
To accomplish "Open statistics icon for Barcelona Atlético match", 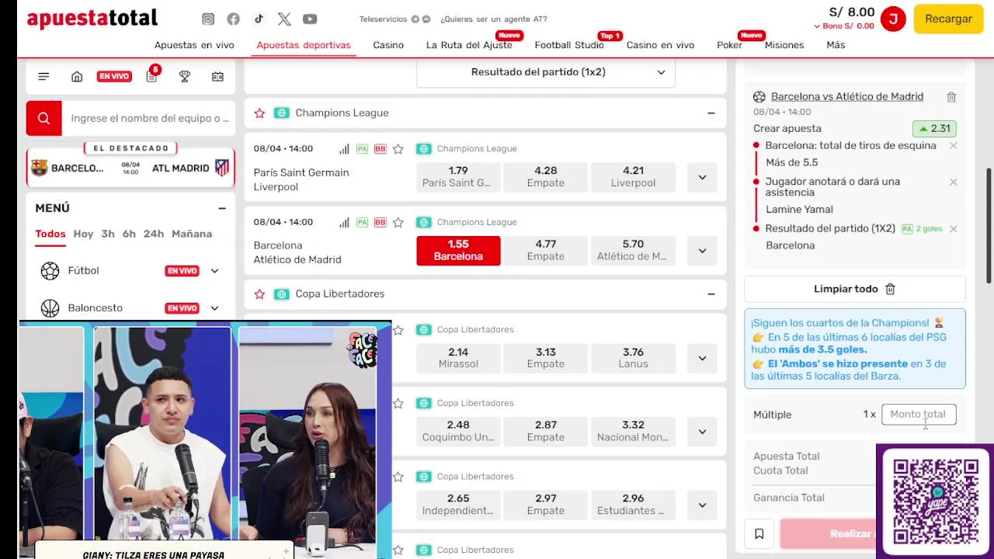I will pos(344,222).
